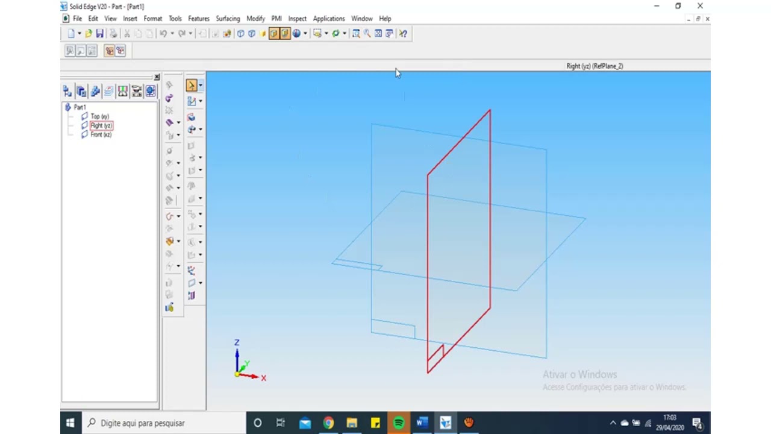Image resolution: width=771 pixels, height=434 pixels.
Task: Open the Features menu
Action: tap(199, 19)
